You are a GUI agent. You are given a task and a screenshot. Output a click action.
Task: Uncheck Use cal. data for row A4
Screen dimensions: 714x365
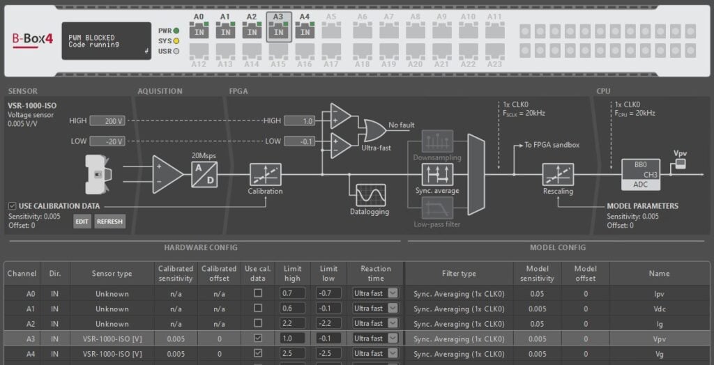click(x=258, y=353)
